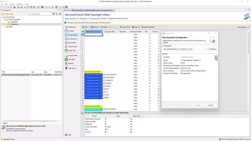Follow the Data Acquisition breadcrumb link
Screen dimensions: 251x141
pos(71,18)
